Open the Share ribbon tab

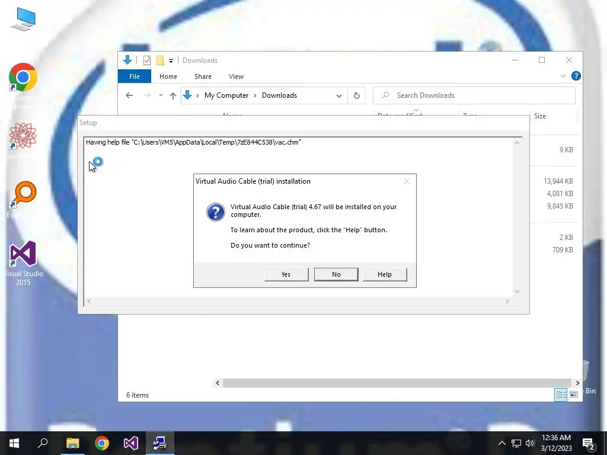click(x=203, y=76)
